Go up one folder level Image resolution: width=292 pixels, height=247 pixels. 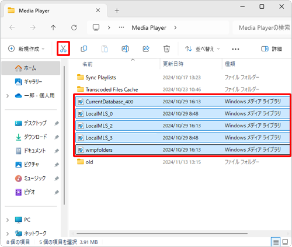(53, 27)
